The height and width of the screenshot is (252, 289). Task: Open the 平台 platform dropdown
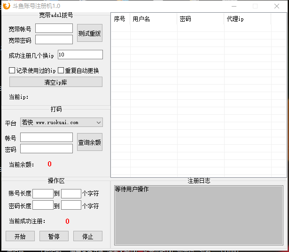(x=61, y=122)
